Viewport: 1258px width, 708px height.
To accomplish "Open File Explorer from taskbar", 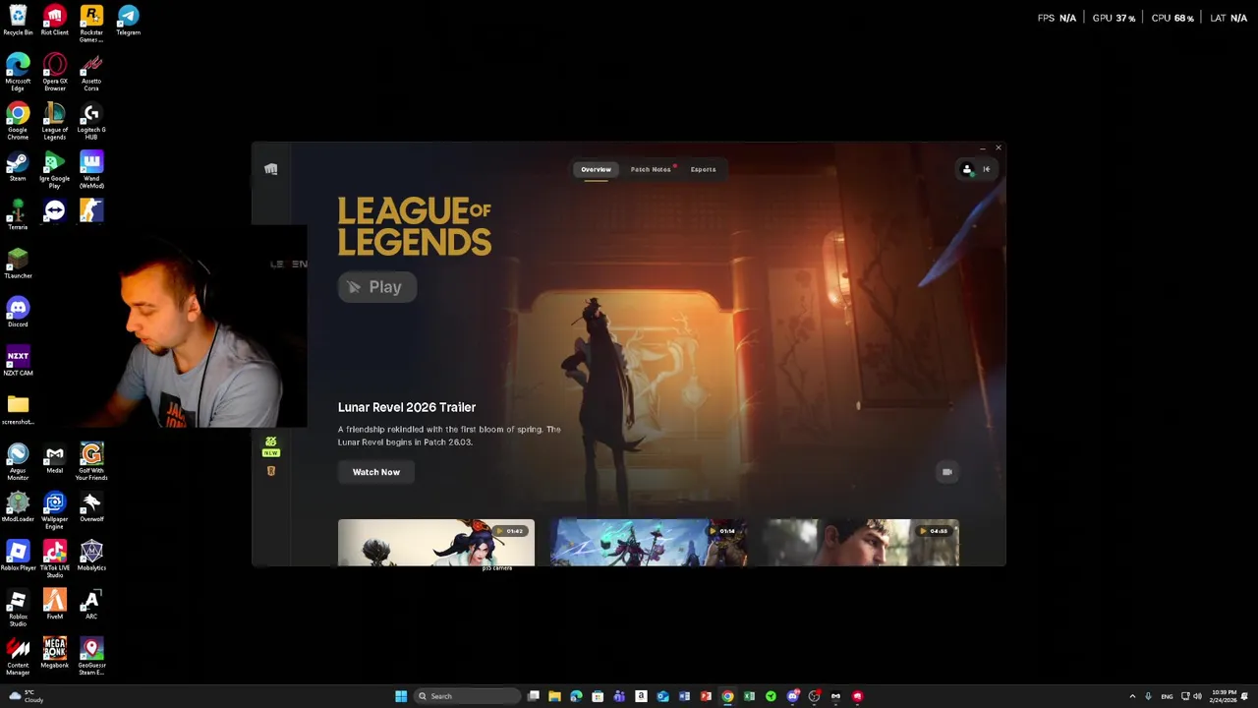I will 554,696.
